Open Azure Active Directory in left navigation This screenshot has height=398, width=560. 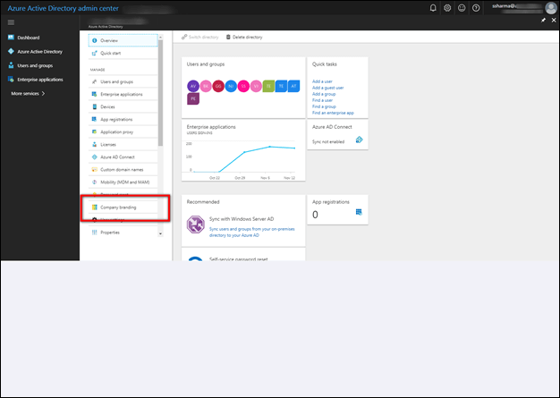(39, 51)
